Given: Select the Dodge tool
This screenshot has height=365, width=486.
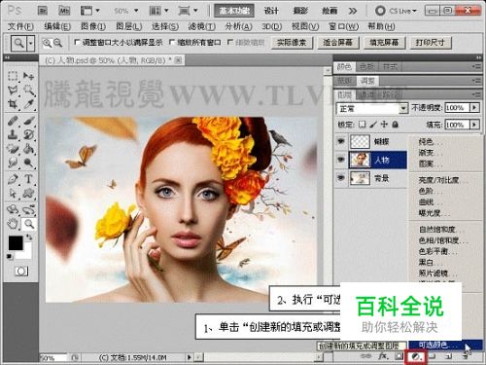Looking at the screenshot, I should 28,163.
